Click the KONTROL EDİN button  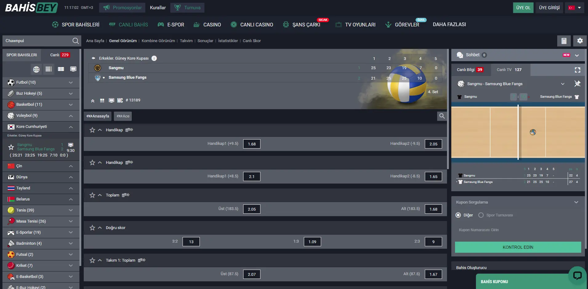coord(518,247)
